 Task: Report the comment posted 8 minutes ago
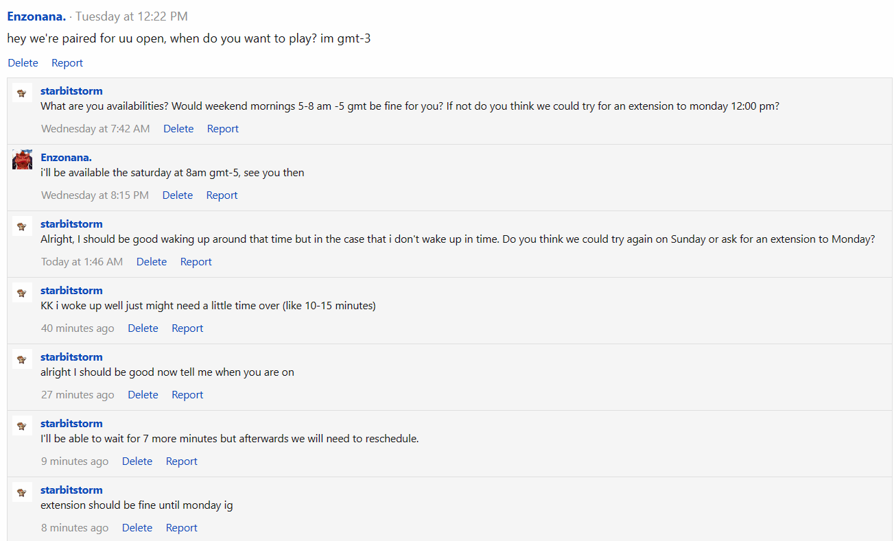click(x=182, y=528)
